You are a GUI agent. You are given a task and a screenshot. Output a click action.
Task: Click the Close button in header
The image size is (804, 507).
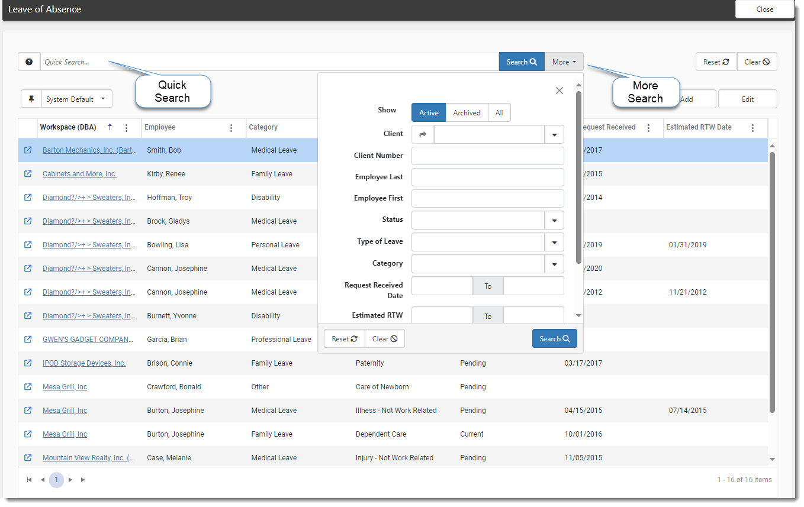[764, 9]
